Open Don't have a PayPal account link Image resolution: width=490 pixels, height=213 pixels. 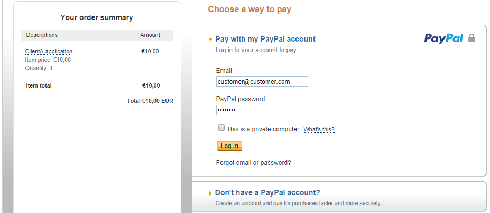267,192
